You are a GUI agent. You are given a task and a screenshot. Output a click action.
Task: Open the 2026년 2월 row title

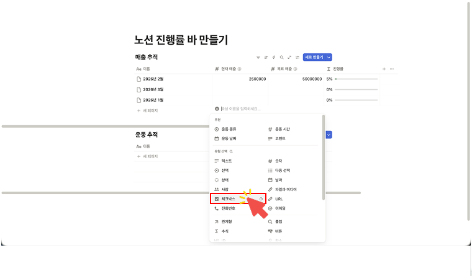tap(153, 79)
